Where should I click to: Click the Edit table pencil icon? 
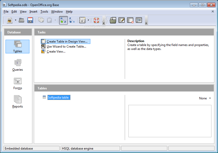(x=122, y=20)
